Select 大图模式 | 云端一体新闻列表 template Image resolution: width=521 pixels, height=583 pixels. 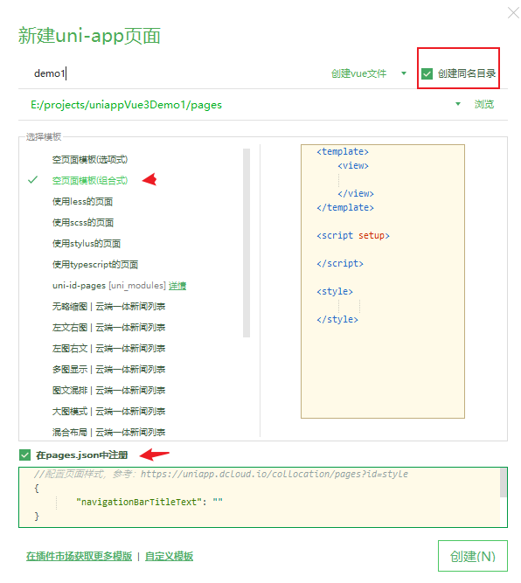click(108, 412)
